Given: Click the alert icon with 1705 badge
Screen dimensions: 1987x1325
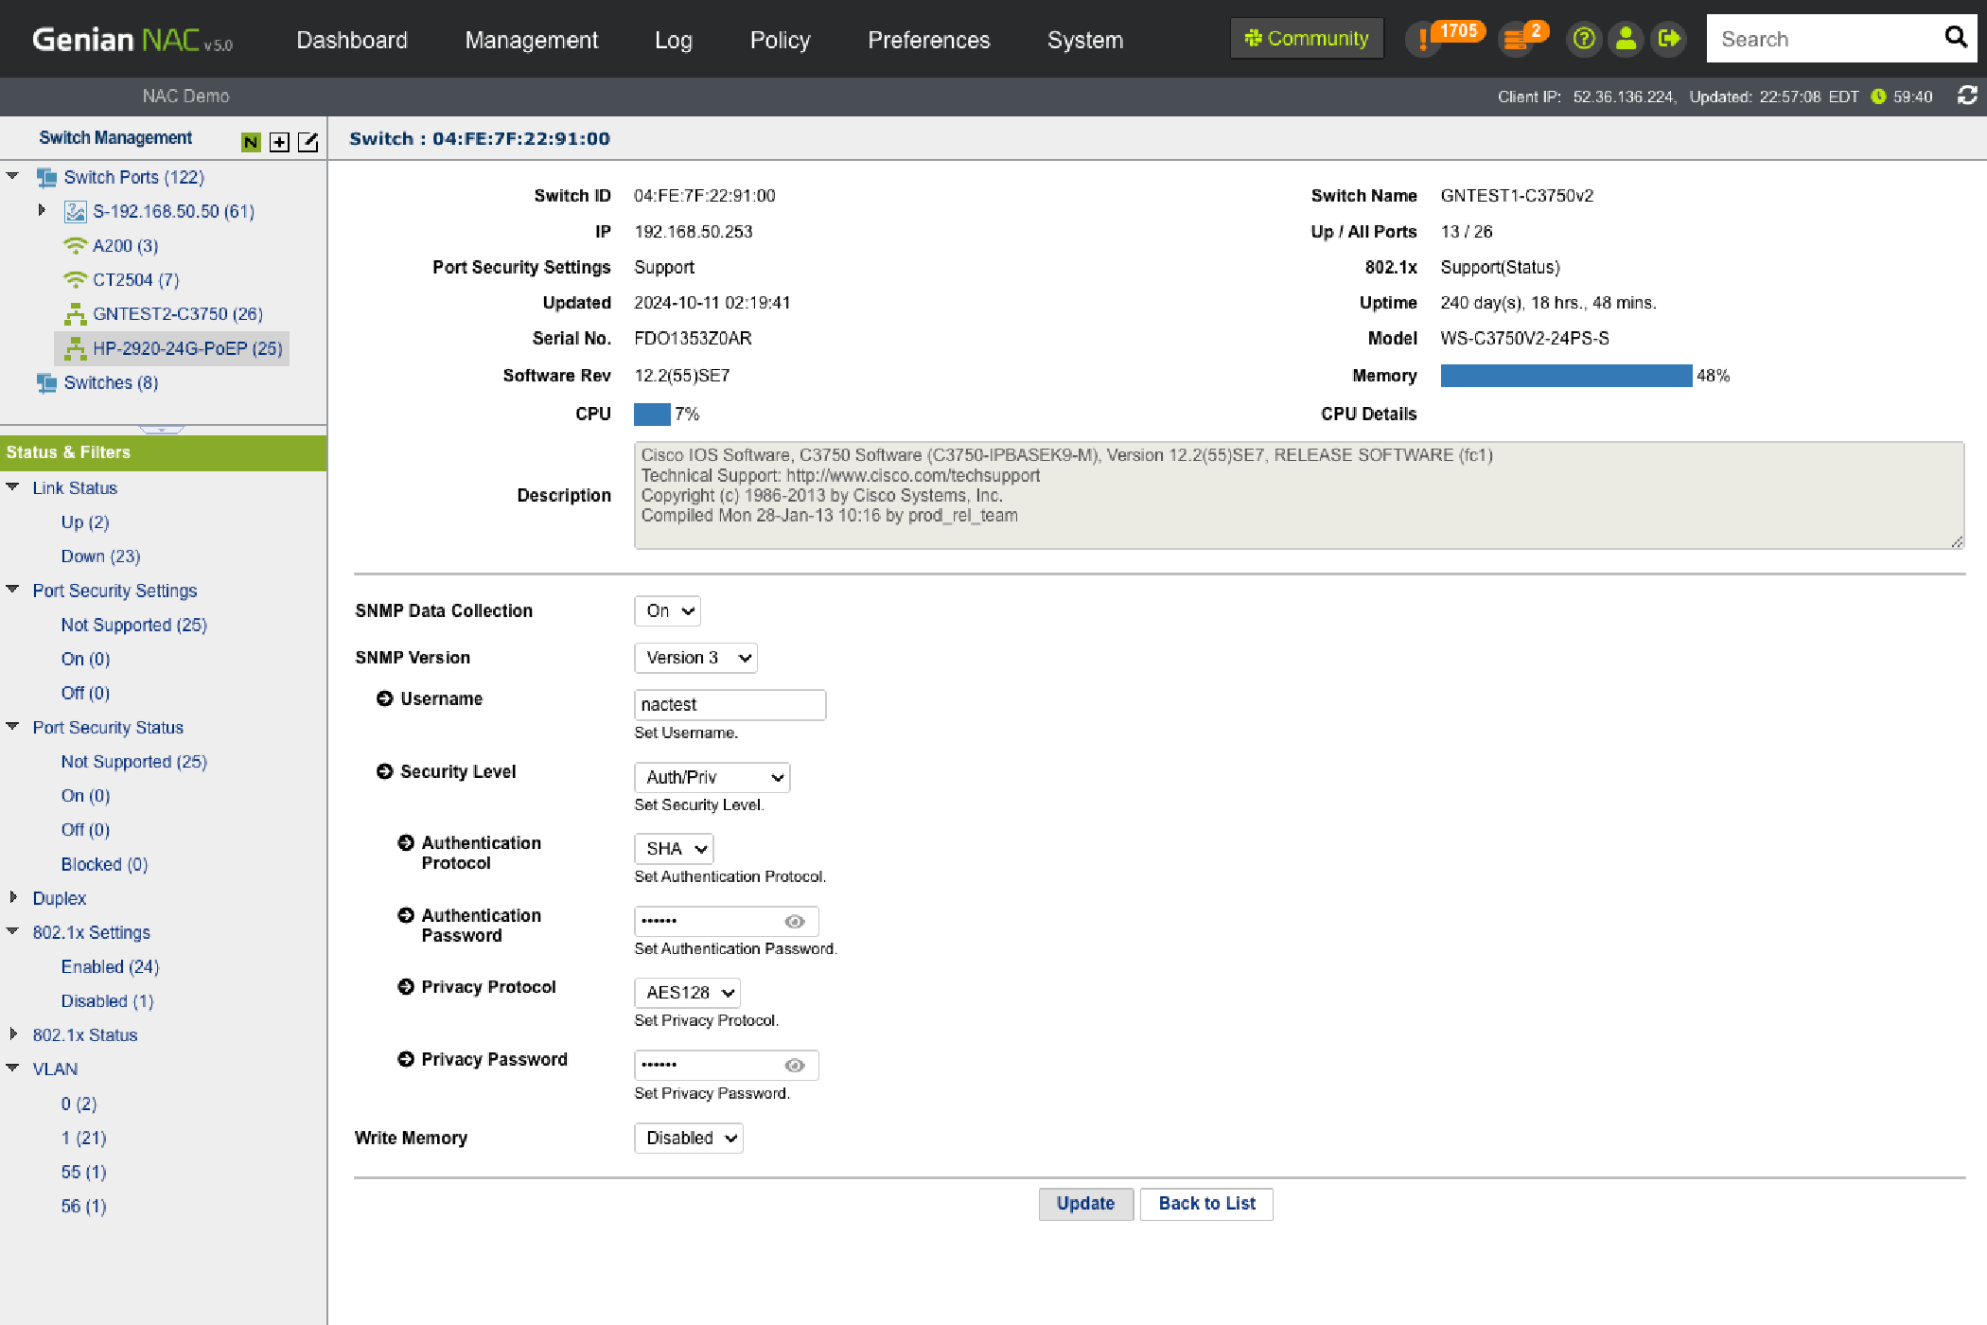Looking at the screenshot, I should [x=1424, y=40].
